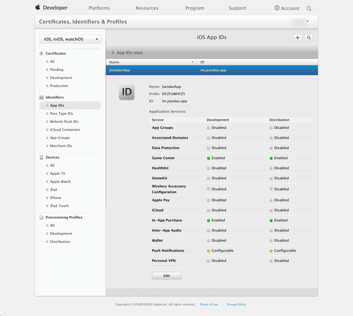Image resolution: width=353 pixels, height=316 pixels.
Task: Click the ID column header
Action: click(x=202, y=62)
